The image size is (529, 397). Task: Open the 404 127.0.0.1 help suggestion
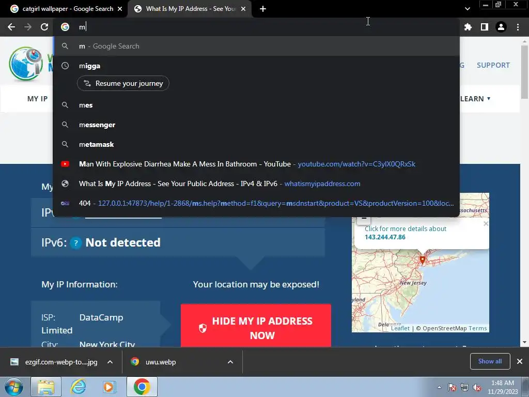[256, 203]
